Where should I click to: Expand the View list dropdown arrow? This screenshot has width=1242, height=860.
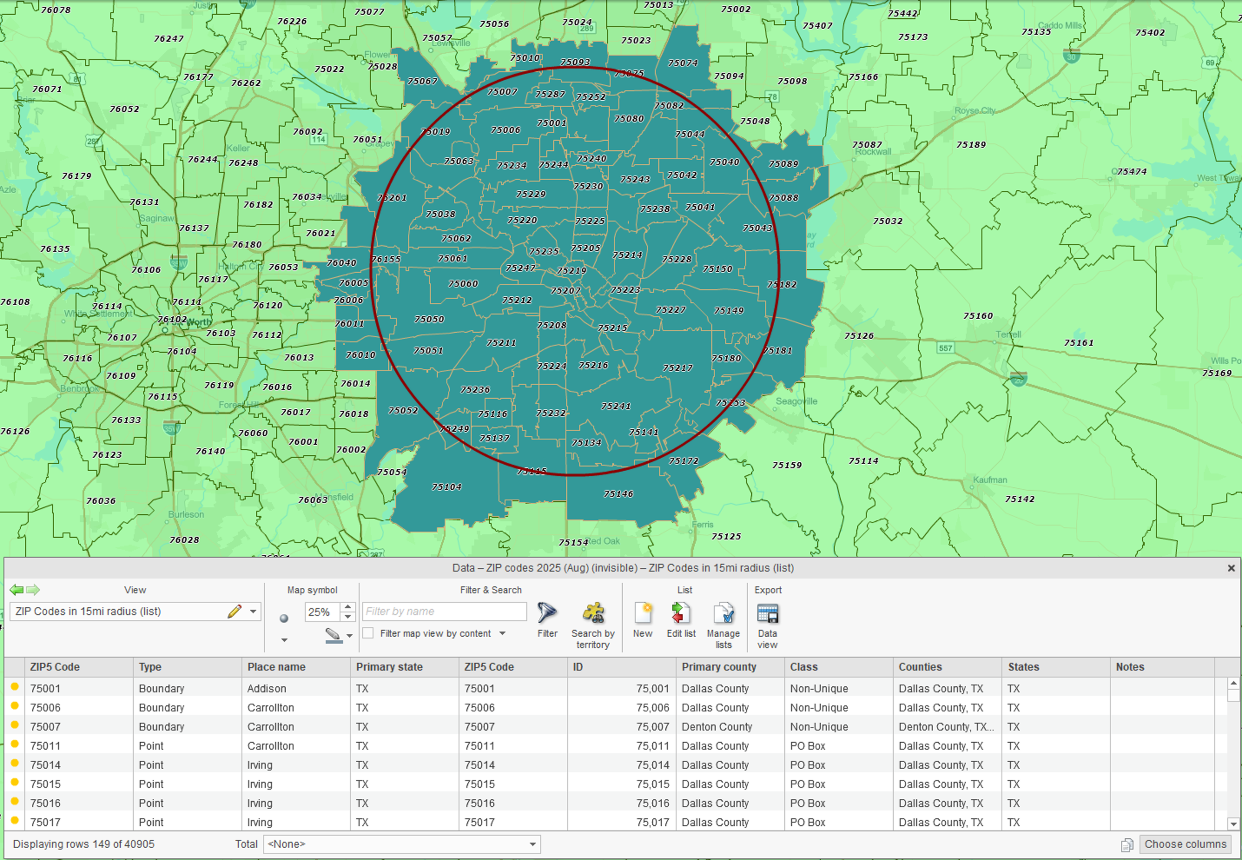pos(253,611)
